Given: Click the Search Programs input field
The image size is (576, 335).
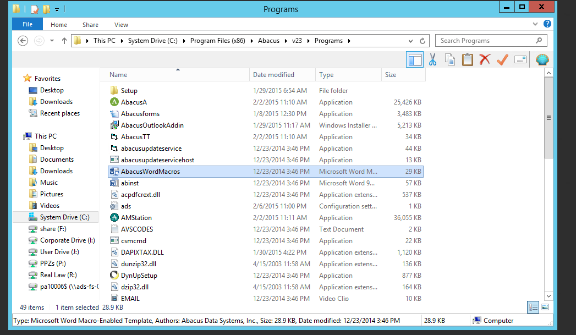Looking at the screenshot, I should coord(491,40).
